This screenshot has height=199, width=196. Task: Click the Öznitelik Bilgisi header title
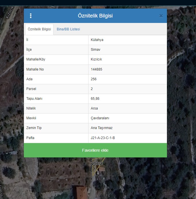pyautogui.click(x=95, y=16)
